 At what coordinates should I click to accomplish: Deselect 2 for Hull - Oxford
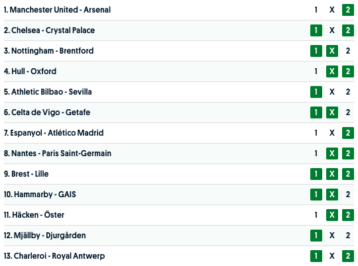[x=348, y=71]
